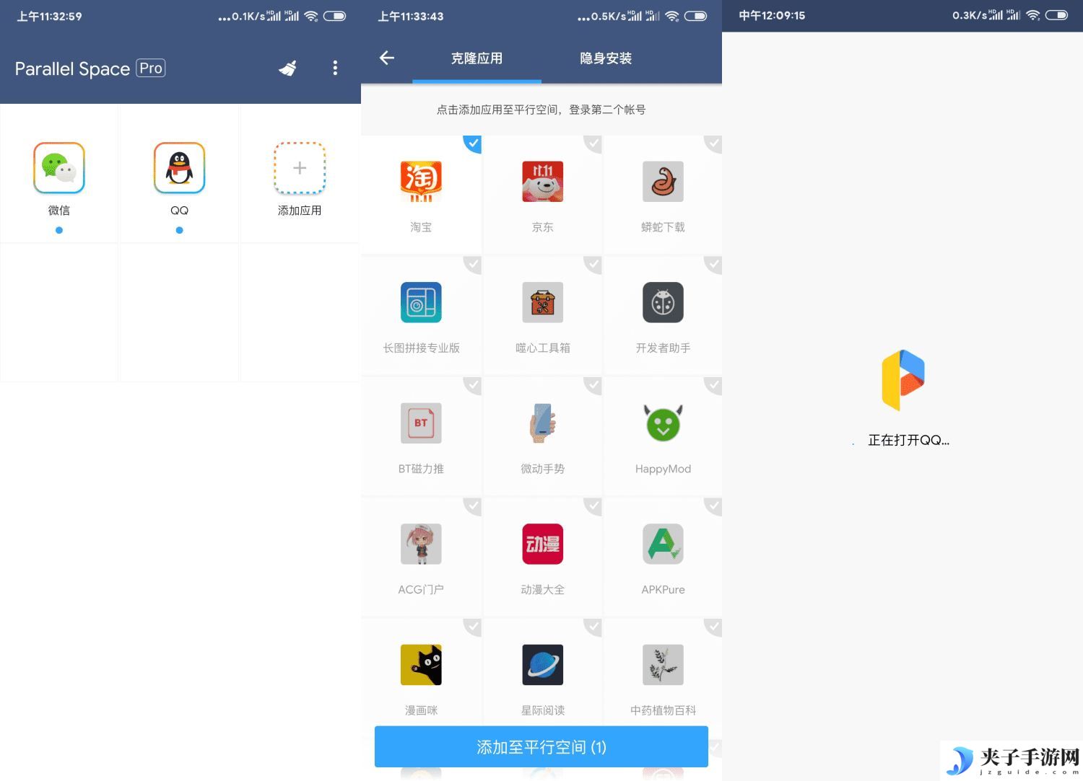Launch the cloned QQ penguin icon
The width and height of the screenshot is (1083, 781).
[179, 168]
